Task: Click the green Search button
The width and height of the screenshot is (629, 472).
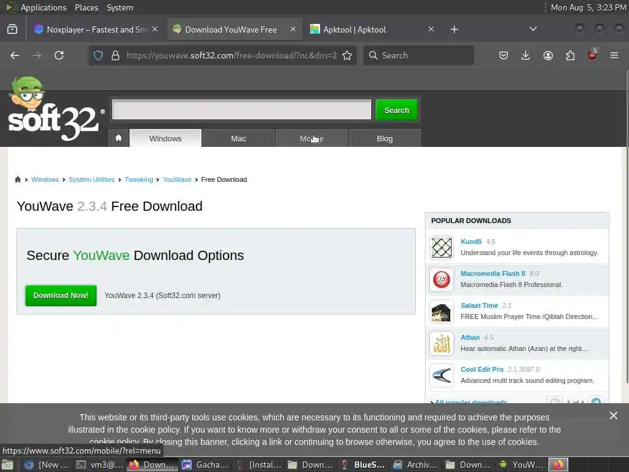Action: pos(397,110)
